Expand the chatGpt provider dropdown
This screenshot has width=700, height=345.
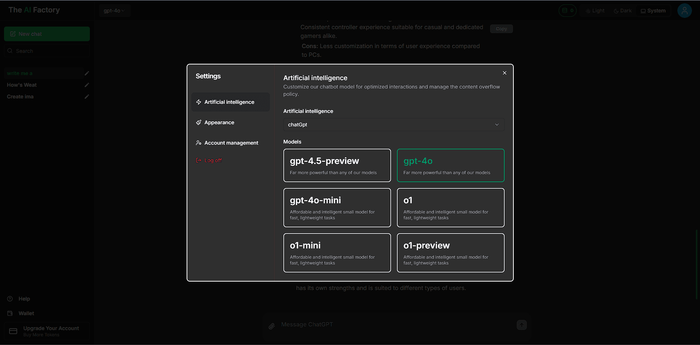pos(394,125)
